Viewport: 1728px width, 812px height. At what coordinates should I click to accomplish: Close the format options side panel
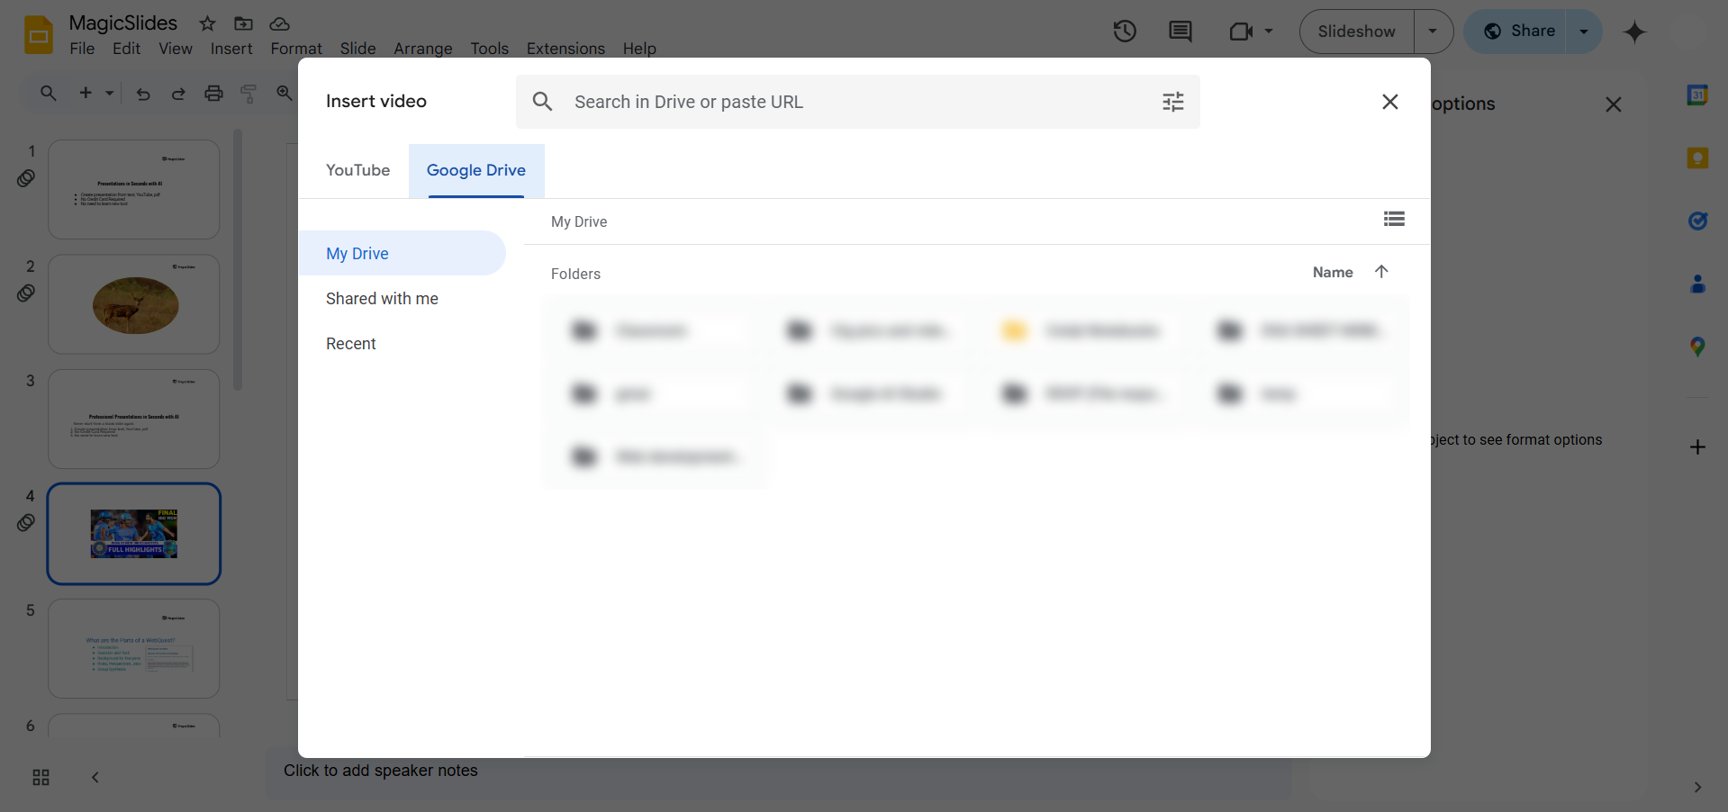tap(1614, 104)
